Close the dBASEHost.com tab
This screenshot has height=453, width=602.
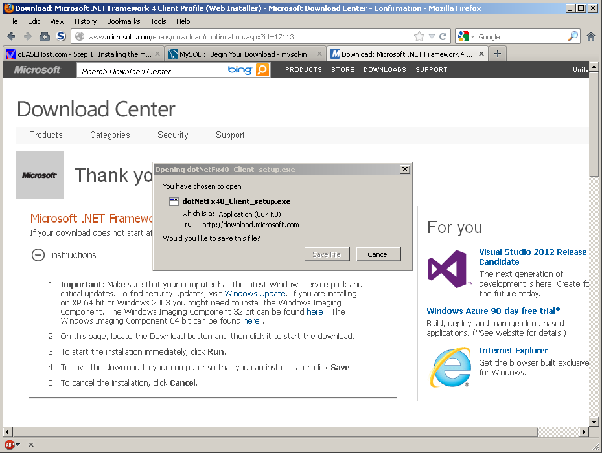157,54
